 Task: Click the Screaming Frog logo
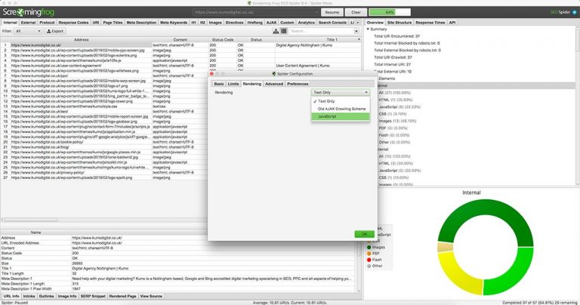29,12
